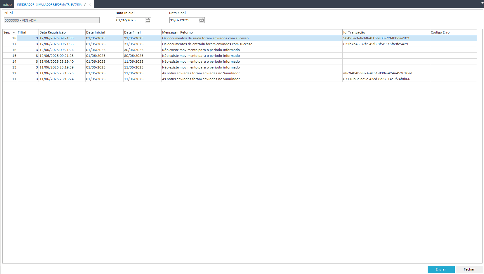Close the Integrador Simulador Reforma Tributária tab
This screenshot has height=274, width=484.
(x=90, y=5)
